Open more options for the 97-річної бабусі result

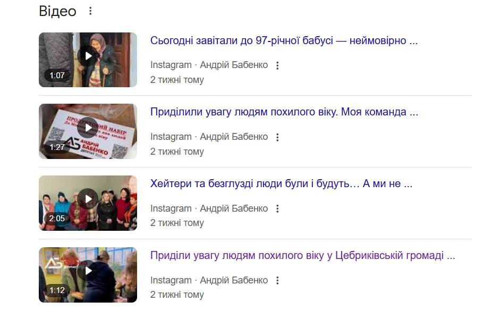tap(277, 65)
